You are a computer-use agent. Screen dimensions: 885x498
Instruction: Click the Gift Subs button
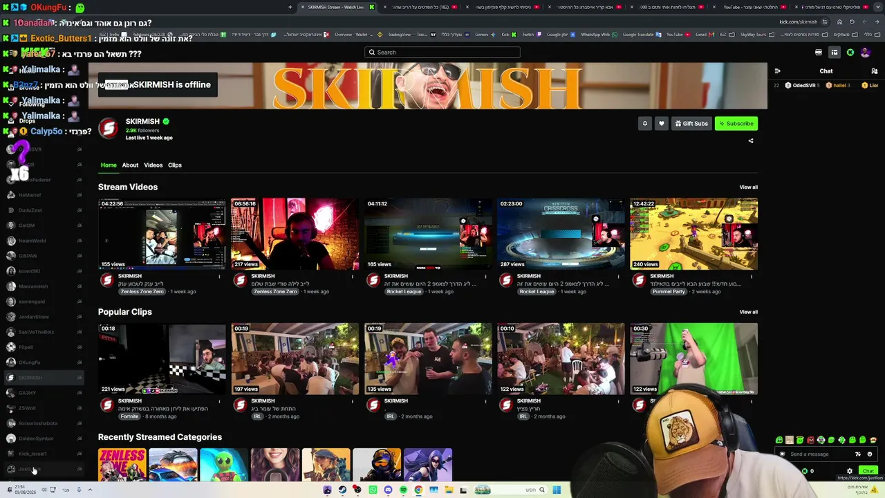tap(691, 124)
